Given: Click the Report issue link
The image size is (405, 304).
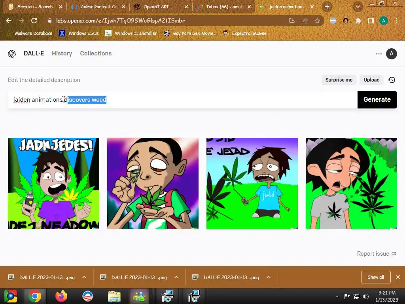Looking at the screenshot, I should tap(377, 254).
